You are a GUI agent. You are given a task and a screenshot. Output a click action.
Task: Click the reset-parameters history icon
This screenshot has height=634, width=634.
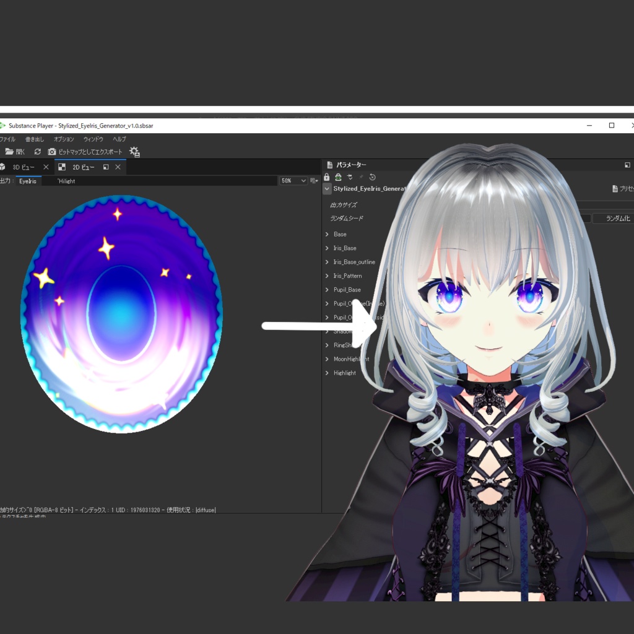tap(372, 178)
